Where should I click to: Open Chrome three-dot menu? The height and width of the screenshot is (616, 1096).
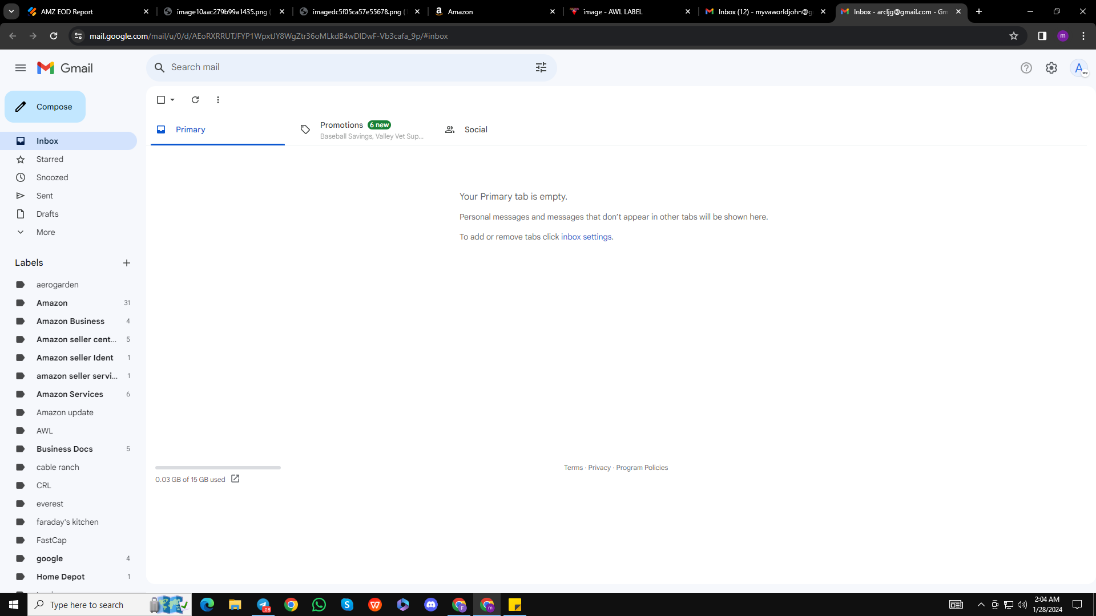[x=1083, y=36]
